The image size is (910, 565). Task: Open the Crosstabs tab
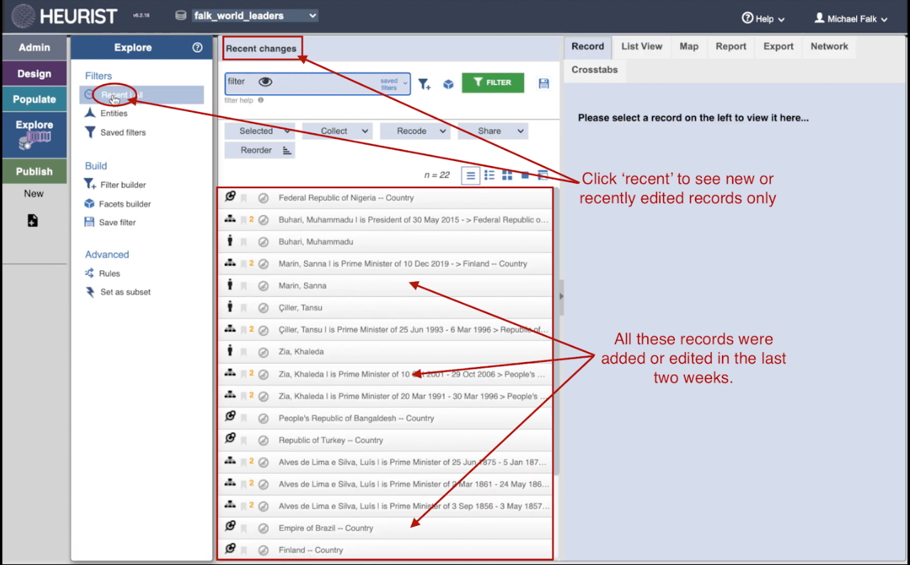pyautogui.click(x=595, y=70)
